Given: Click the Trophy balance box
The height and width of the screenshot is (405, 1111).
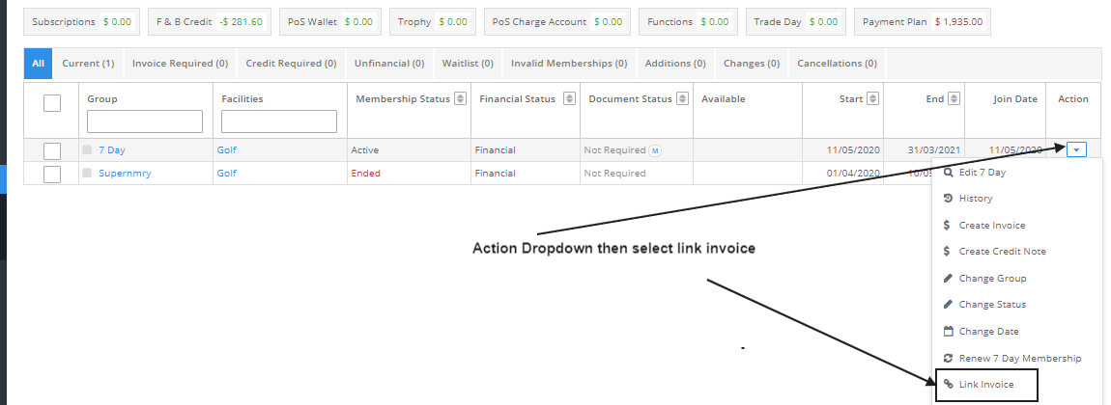Looking at the screenshot, I should point(432,22).
